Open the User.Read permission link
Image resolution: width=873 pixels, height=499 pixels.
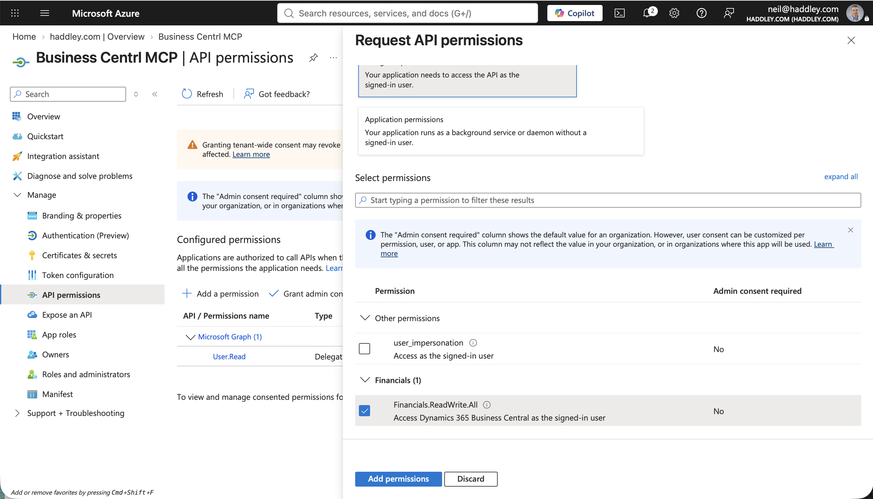[x=229, y=356]
